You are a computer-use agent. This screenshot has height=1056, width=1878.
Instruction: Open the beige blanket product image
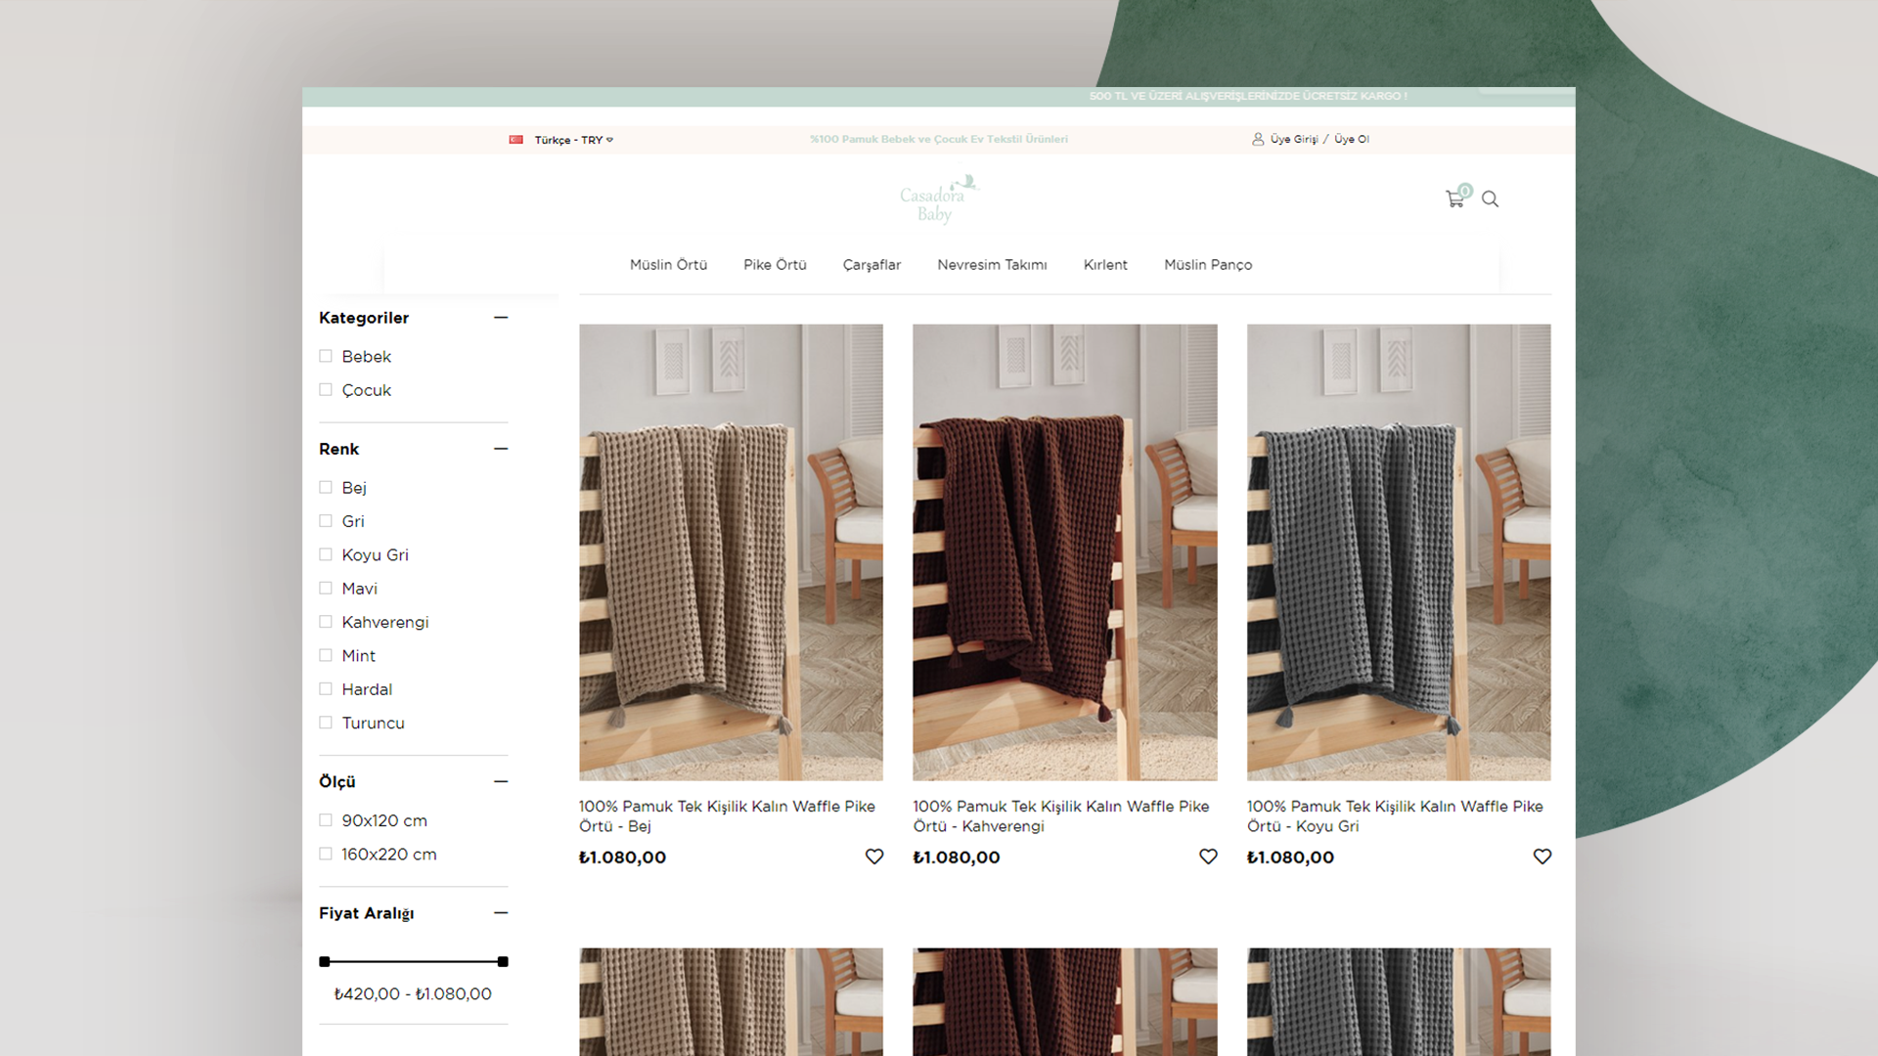click(731, 552)
